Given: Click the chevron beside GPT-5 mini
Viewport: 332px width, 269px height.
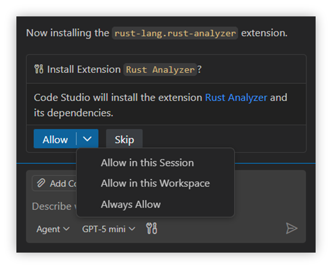Looking at the screenshot, I should pos(132,229).
